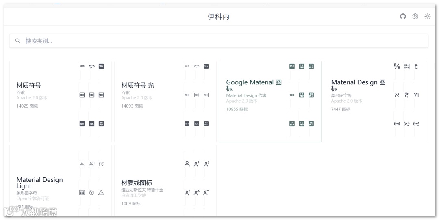The height and width of the screenshot is (220, 439).
Task: Click the magnifier icon in search bar
Action: pyautogui.click(x=17, y=41)
